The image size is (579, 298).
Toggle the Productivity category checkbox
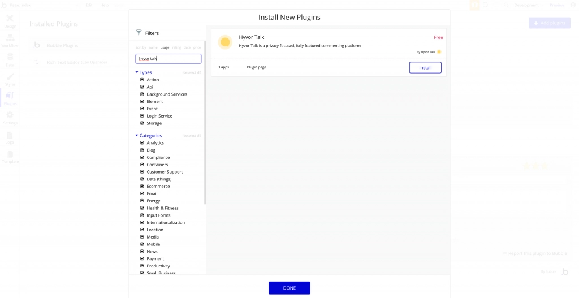coord(142,266)
